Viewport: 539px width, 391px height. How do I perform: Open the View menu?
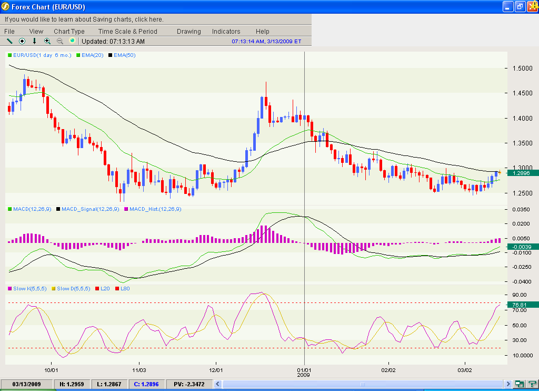[x=36, y=31]
